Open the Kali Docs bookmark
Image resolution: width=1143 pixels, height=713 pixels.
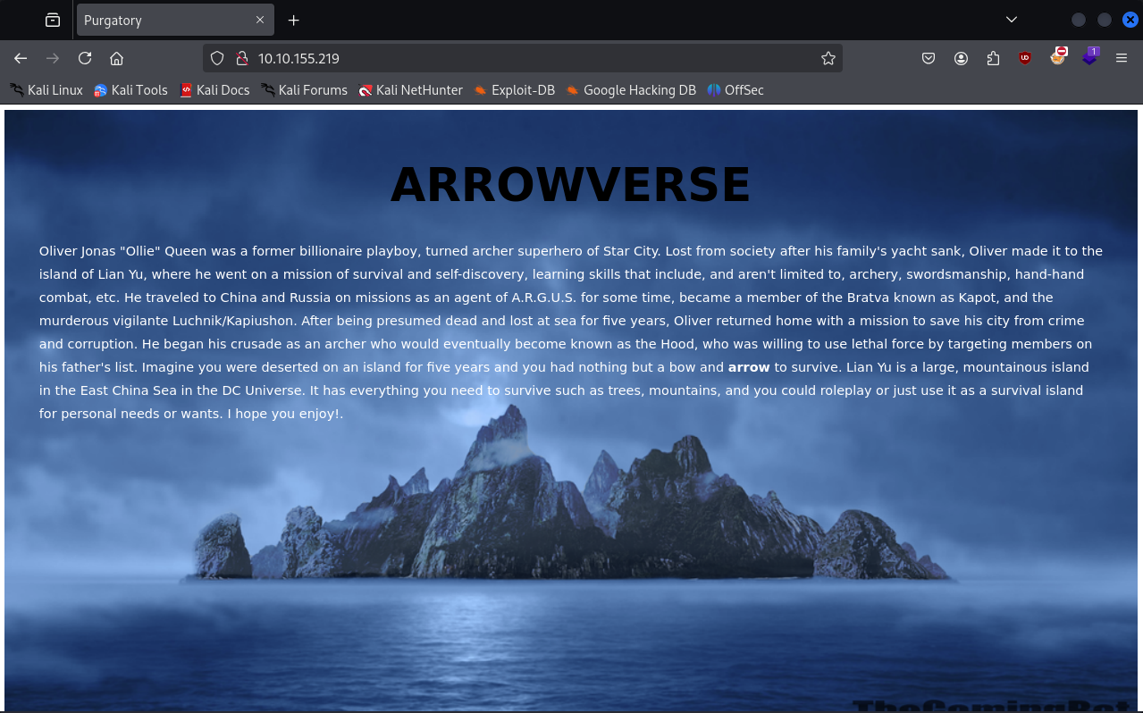(214, 89)
